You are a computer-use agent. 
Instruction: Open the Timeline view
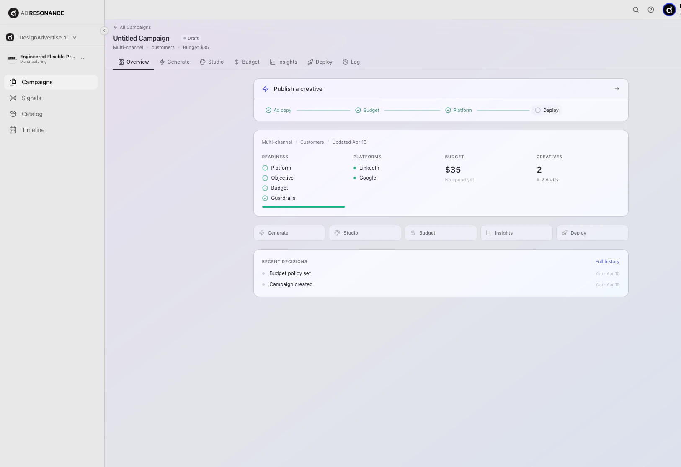coord(33,130)
